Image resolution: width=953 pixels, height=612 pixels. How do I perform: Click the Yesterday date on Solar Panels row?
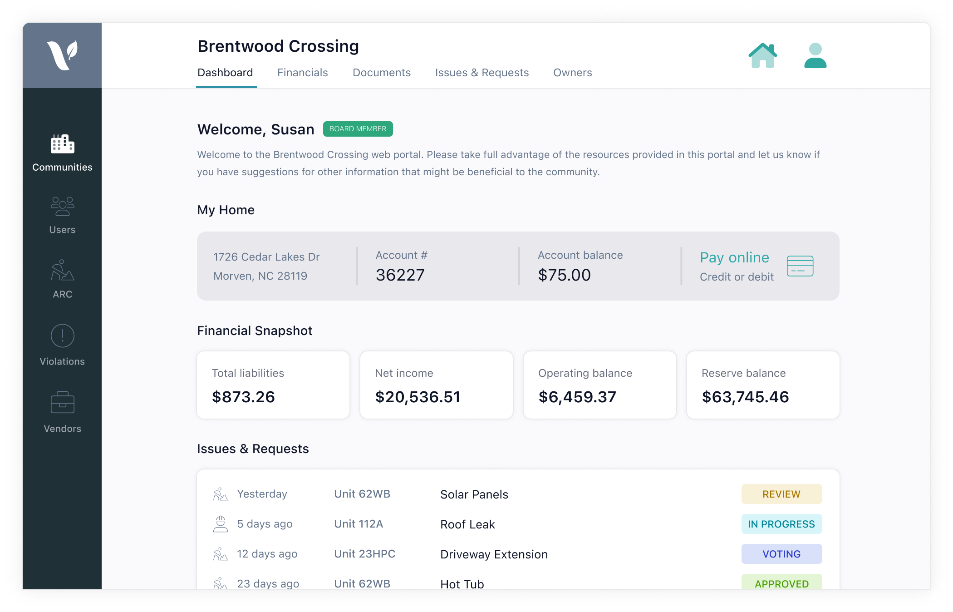pyautogui.click(x=262, y=494)
